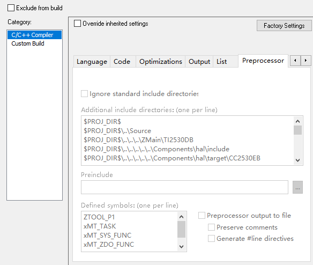313x265 pixels.
Task: Select xMT_TASK defined symbol
Action: (x=100, y=226)
